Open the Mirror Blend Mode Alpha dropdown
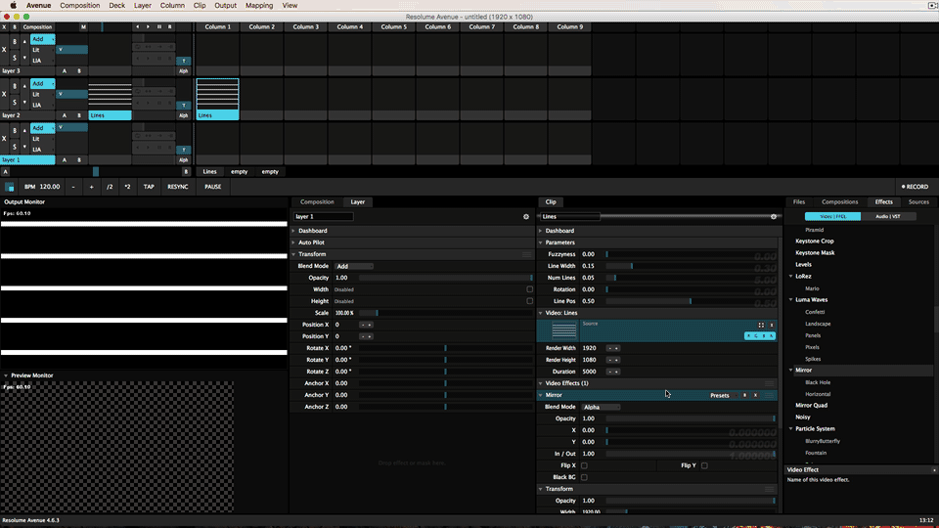 [601, 407]
